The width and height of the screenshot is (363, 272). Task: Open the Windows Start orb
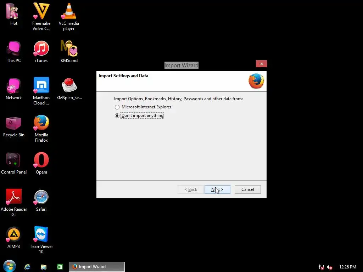(10, 266)
